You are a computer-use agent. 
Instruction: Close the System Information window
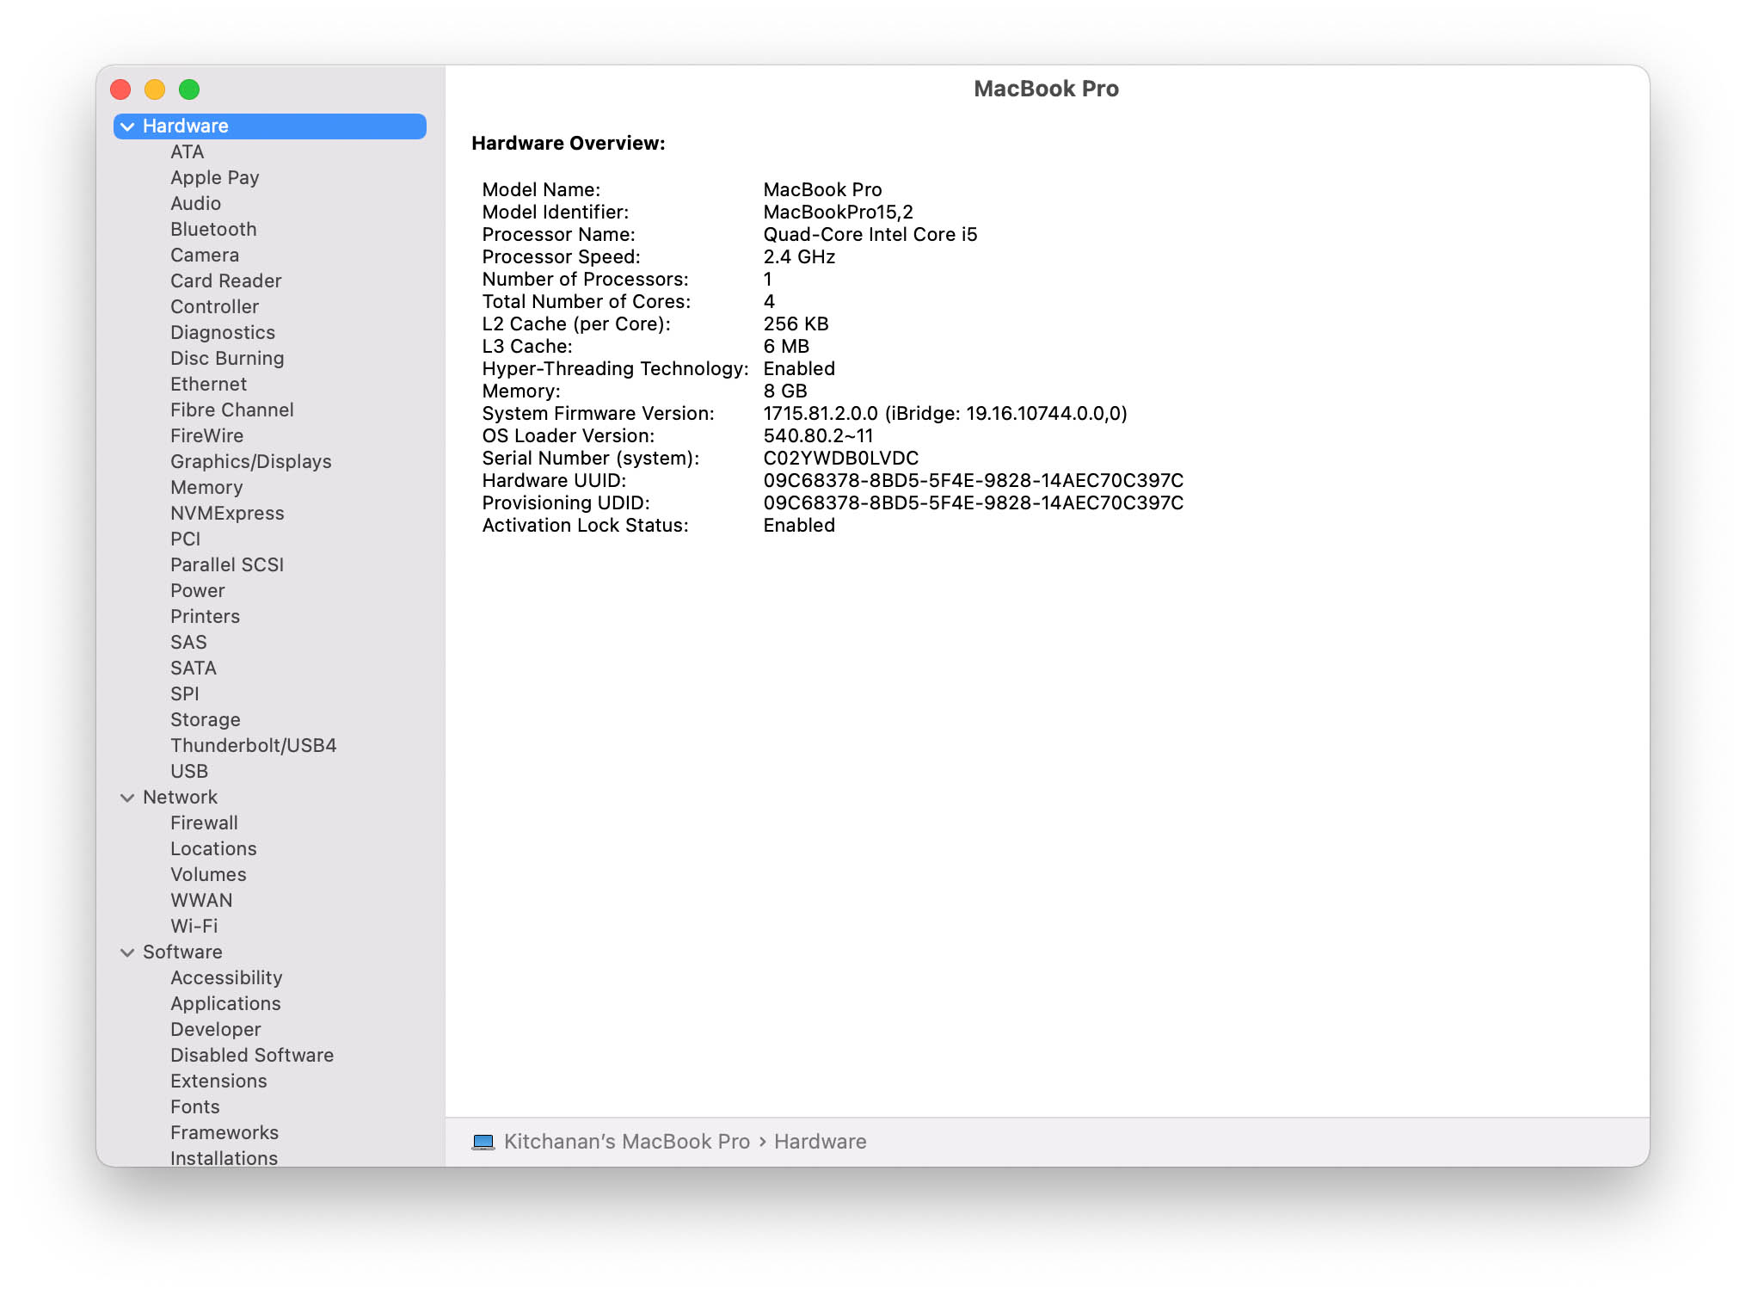pos(121,89)
